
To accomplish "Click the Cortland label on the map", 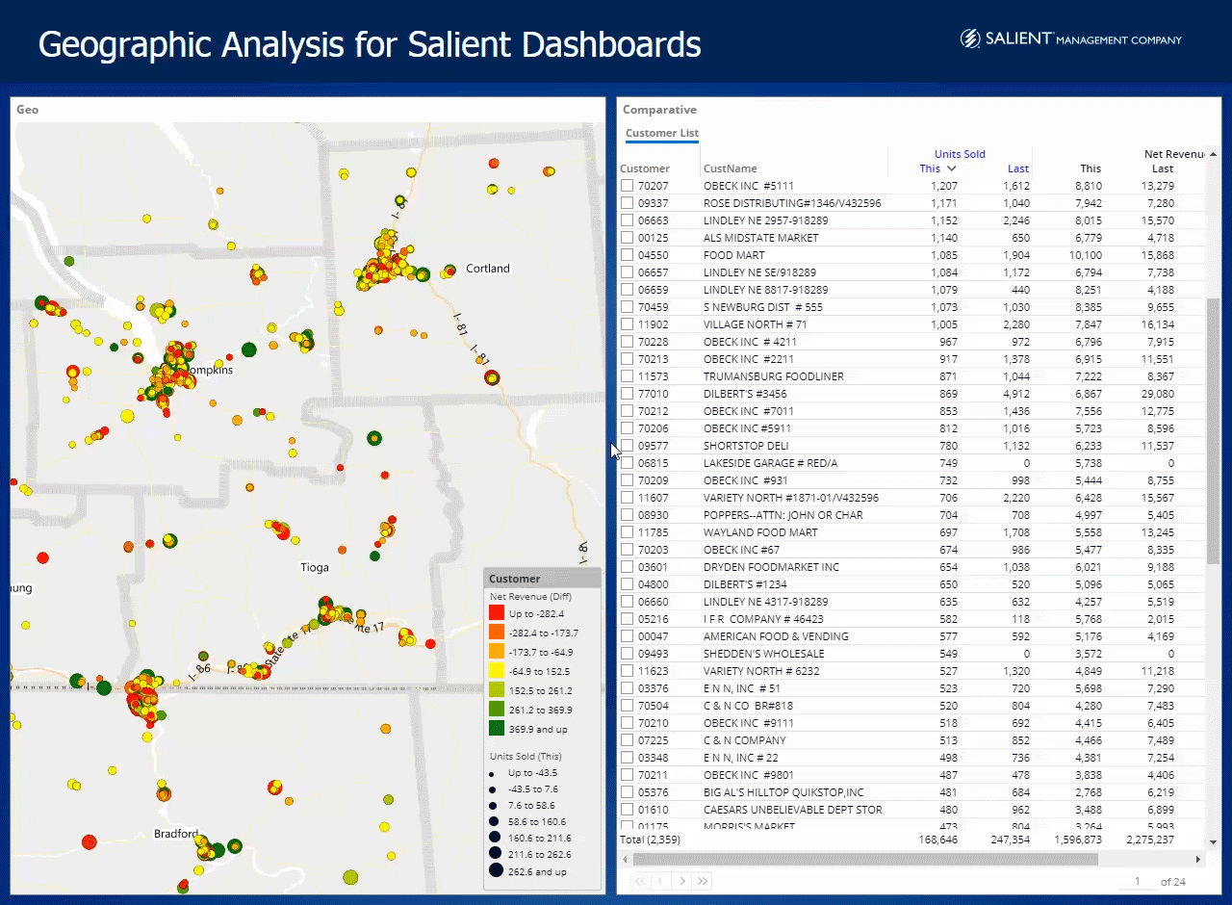I will (x=488, y=268).
